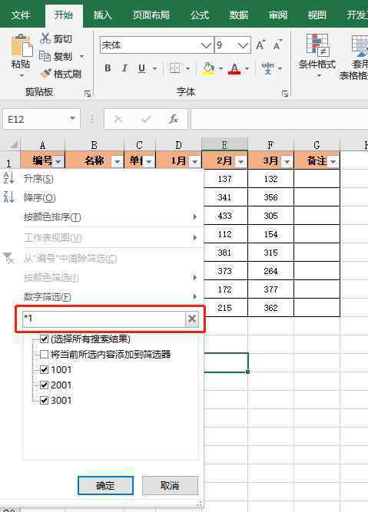Click the Increase Font Size icon
Image resolution: width=368 pixels, height=512 pixels.
pyautogui.click(x=260, y=45)
